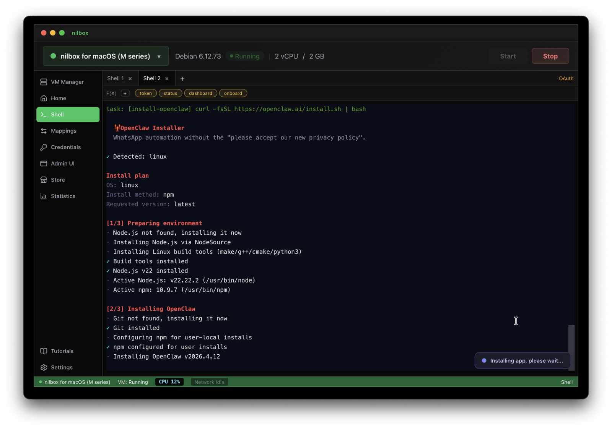Click the Debian 6.12.73 label
Viewport: 612px width, 430px height.
(198, 56)
